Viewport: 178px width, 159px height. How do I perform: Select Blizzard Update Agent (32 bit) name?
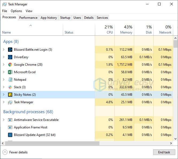click(35, 135)
